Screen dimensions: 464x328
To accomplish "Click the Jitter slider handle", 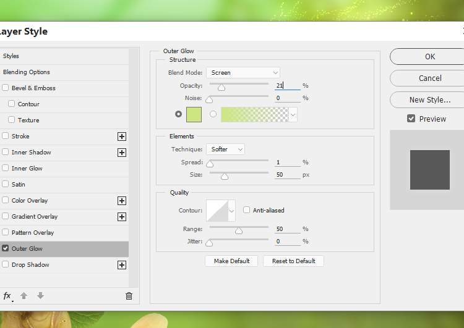I will coord(209,243).
